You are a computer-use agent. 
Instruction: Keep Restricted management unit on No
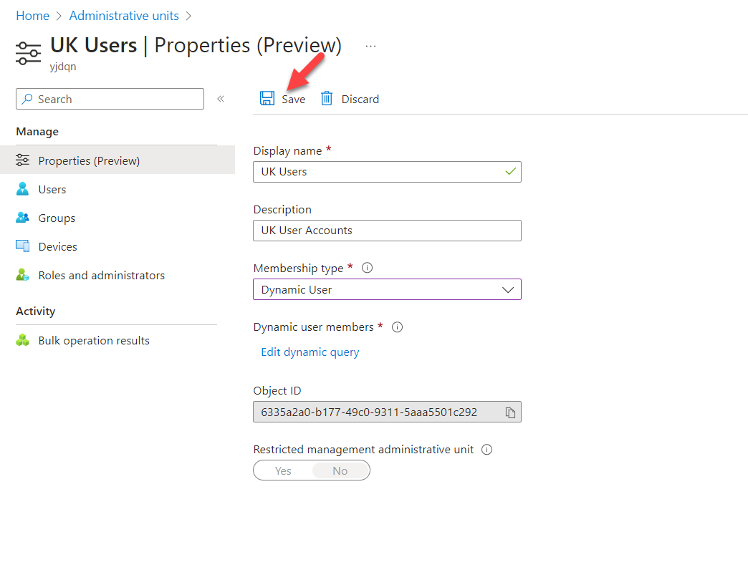tap(340, 470)
